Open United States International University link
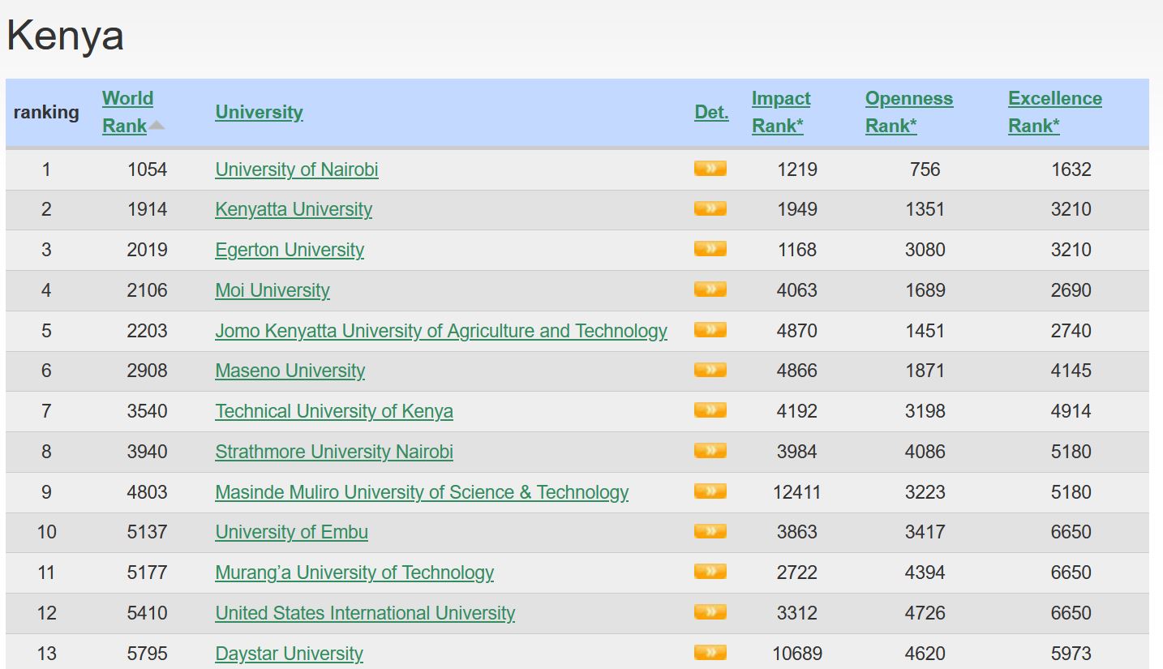 click(x=365, y=613)
